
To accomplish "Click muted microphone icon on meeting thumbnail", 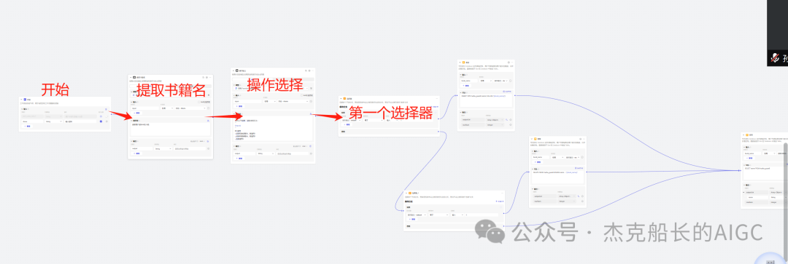I will (x=776, y=57).
